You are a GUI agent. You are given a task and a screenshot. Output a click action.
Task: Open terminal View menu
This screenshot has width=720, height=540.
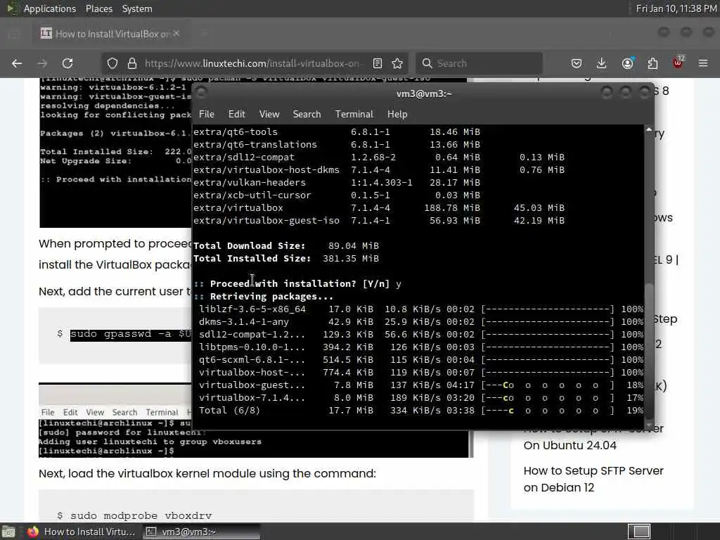[269, 114]
